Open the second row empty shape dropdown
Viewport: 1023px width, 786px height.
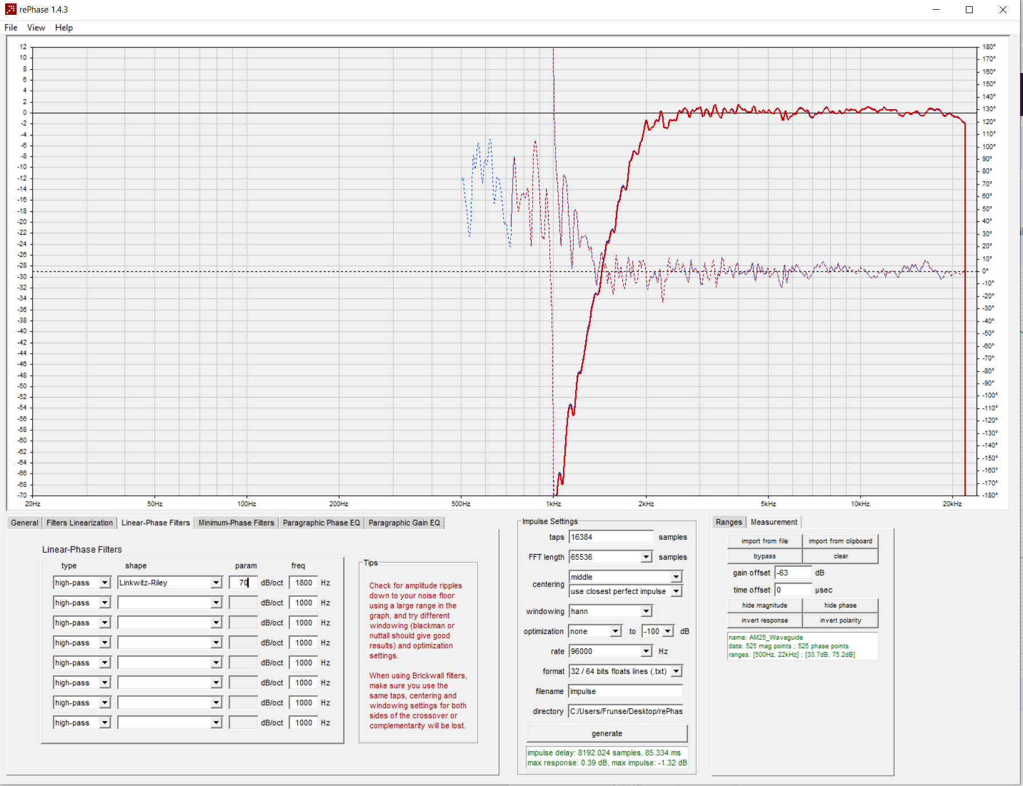coord(215,603)
